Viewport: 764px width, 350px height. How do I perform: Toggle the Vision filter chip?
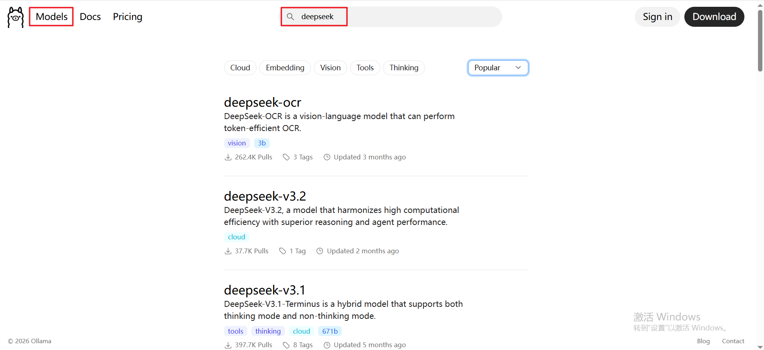(330, 68)
